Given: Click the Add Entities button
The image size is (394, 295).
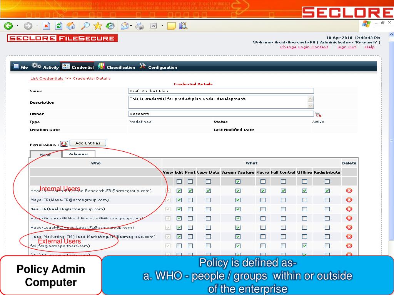Looking at the screenshot, I should pyautogui.click(x=88, y=143).
